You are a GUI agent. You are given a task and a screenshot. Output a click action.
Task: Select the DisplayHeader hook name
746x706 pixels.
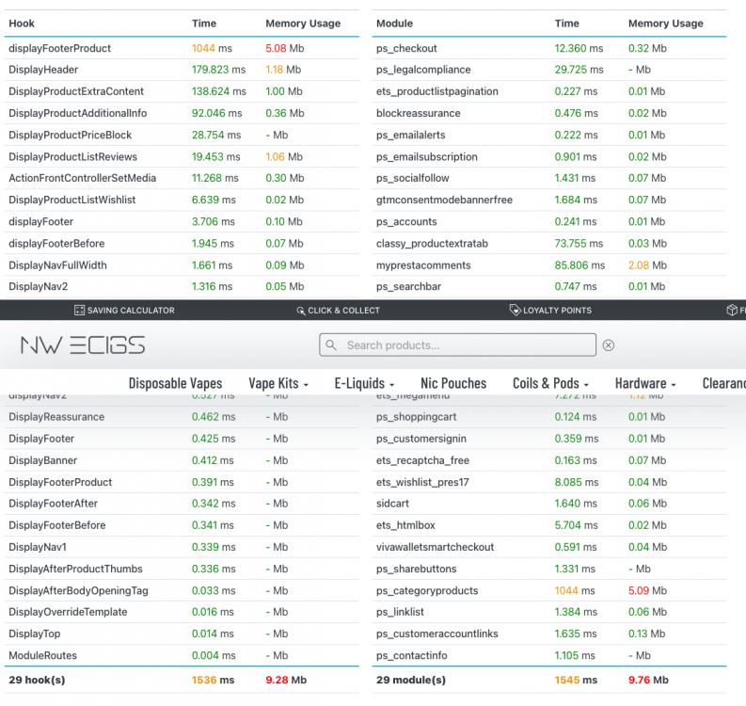(x=43, y=70)
